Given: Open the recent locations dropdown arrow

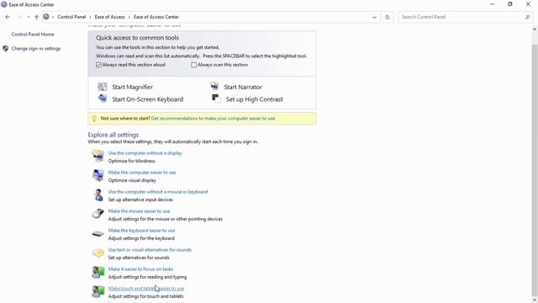Looking at the screenshot, I should point(28,17).
